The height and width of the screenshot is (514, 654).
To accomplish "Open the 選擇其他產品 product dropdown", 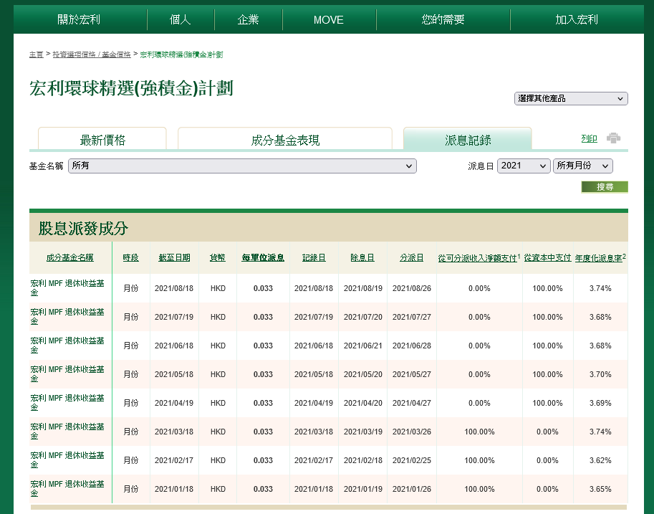I will [571, 98].
